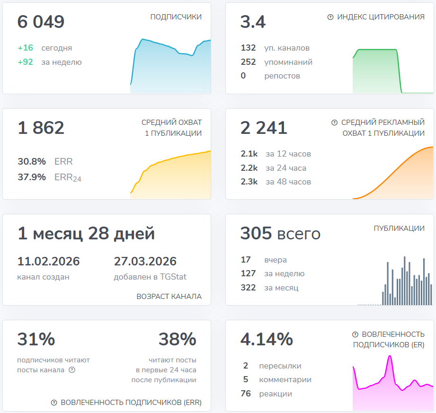Click the help icon before ВОВЛЕЧЕННОСТЬ ПОДПИСЧИКОВ (ERR)
Image resolution: width=436 pixels, height=413 pixels.
(x=54, y=403)
